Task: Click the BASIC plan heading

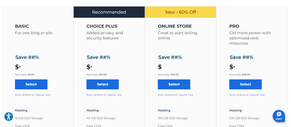Action: (22, 26)
